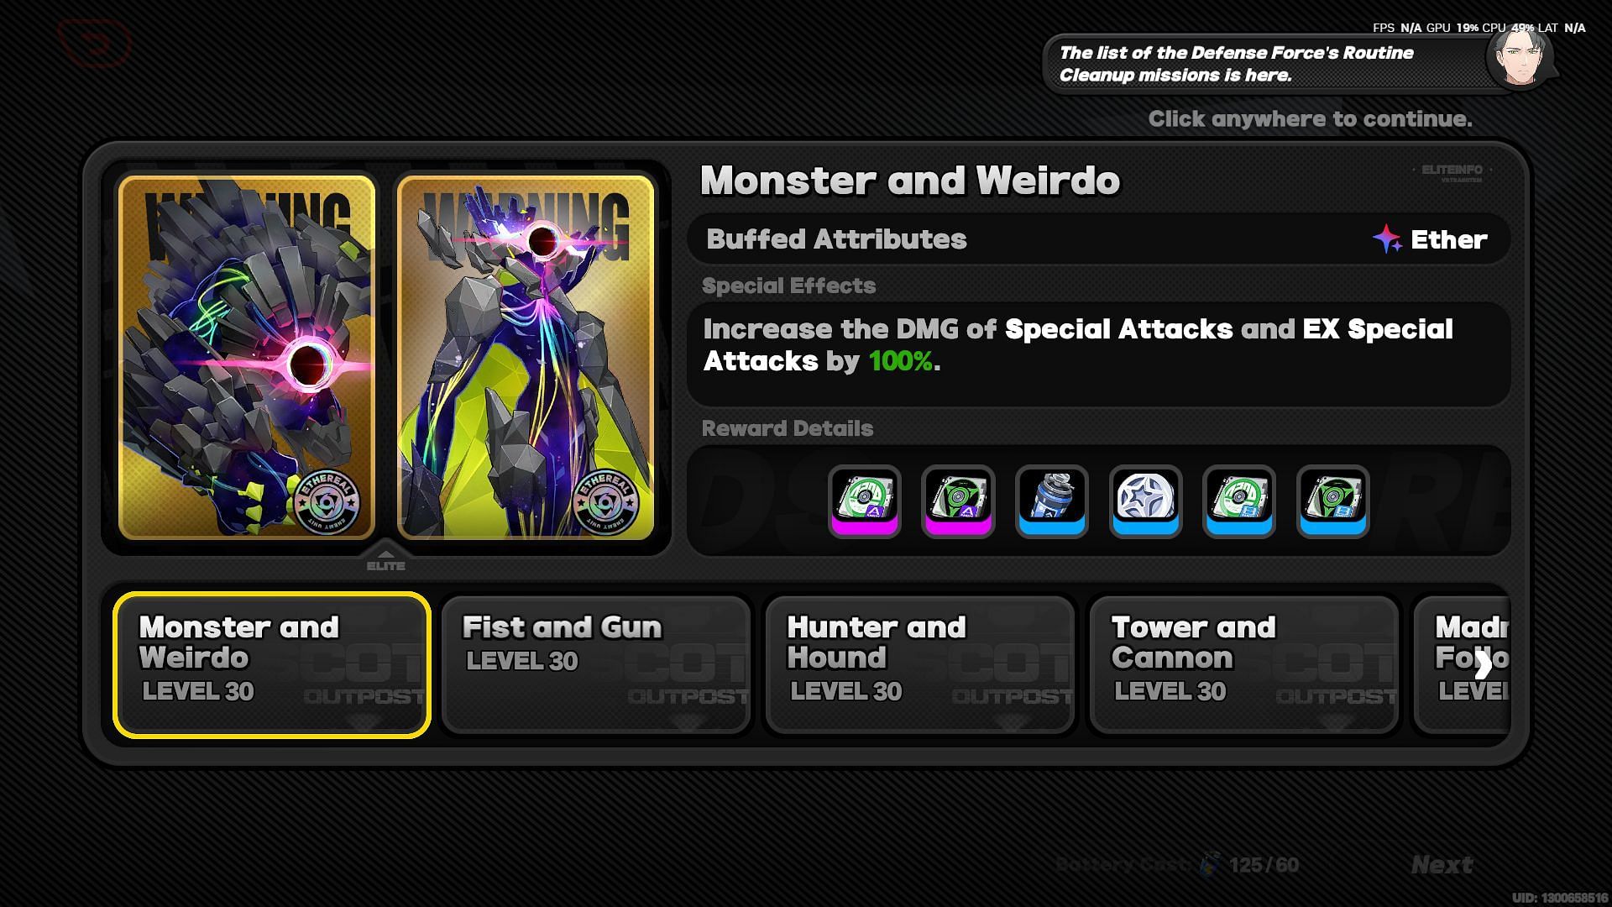
Task: Click 'Click anywhere to continue' text
Action: click(1310, 119)
